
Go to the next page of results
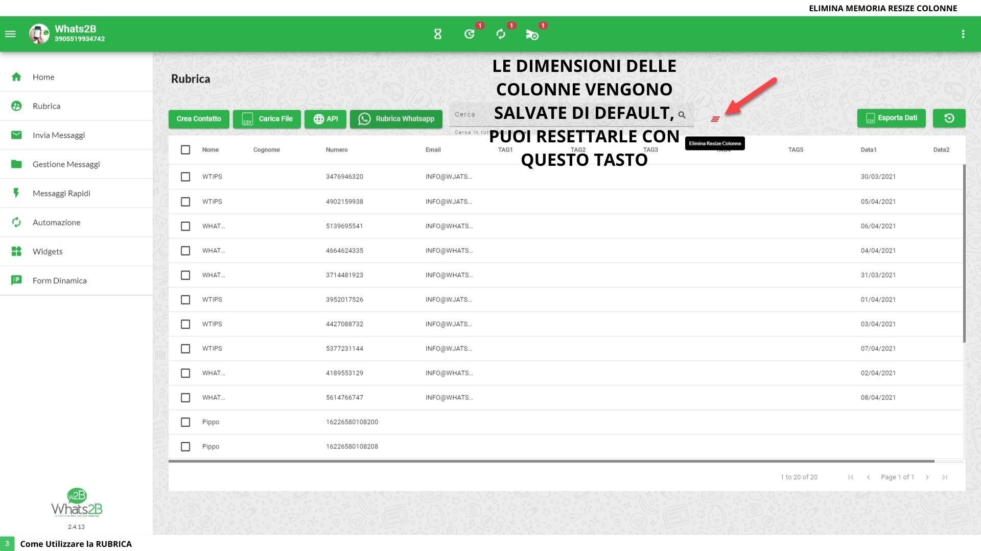(x=927, y=477)
